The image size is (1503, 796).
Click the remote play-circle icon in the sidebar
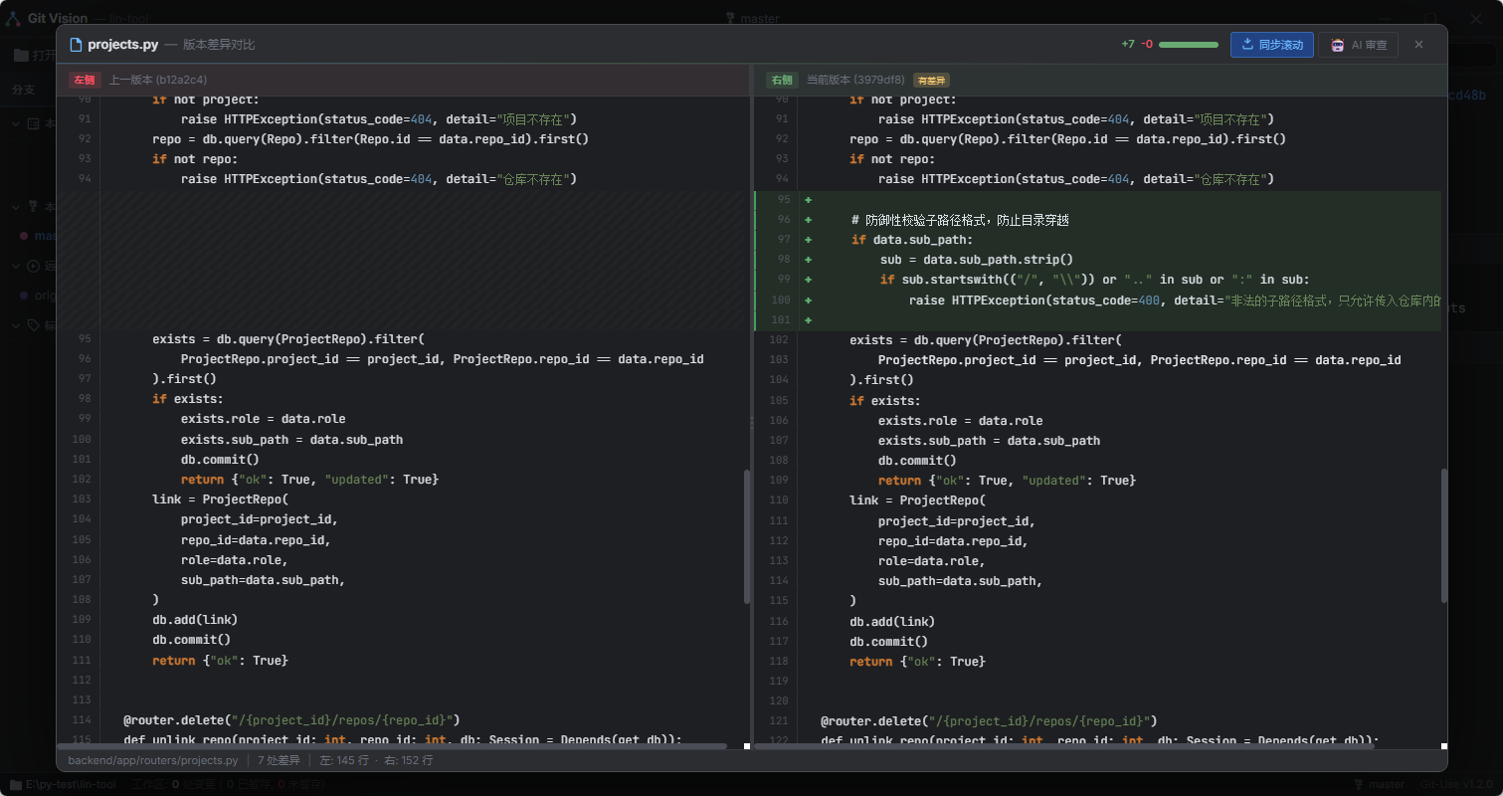pos(34,266)
